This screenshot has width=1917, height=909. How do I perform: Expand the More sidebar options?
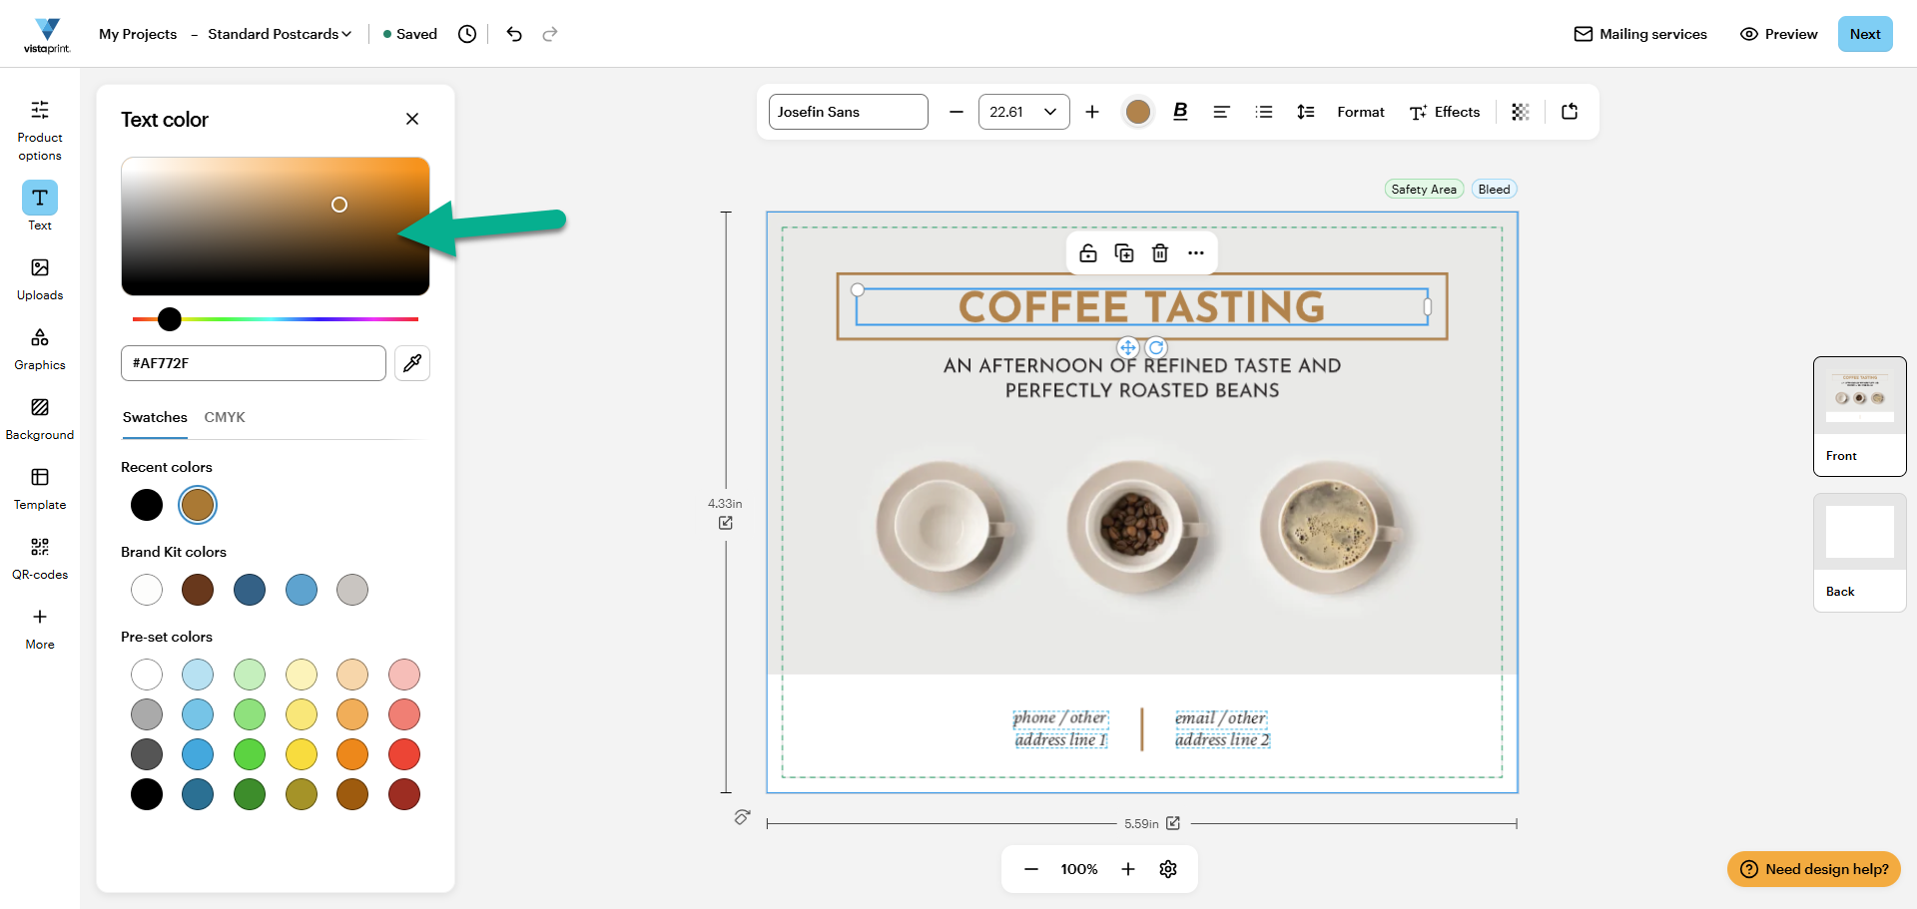[40, 629]
